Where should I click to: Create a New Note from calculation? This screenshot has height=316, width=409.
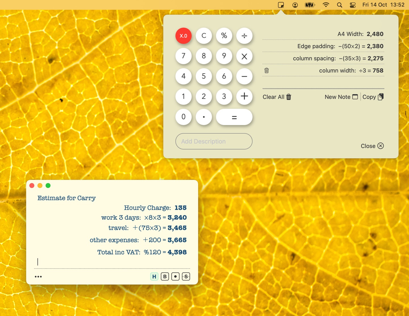341,97
